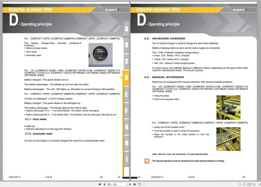This screenshot has height=187, width=261.
Task: Enable two-page continuous scrolling view
Action: [254, 184]
